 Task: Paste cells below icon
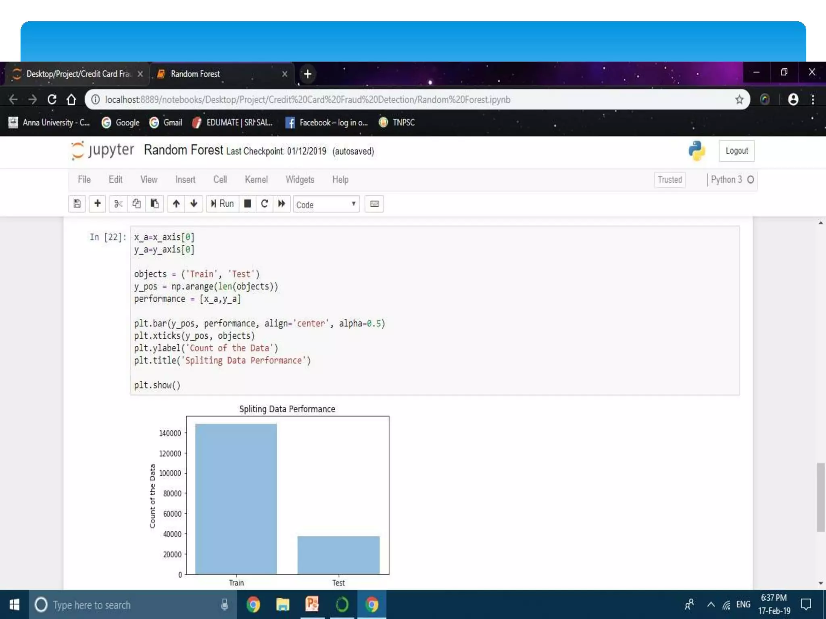[154, 204]
